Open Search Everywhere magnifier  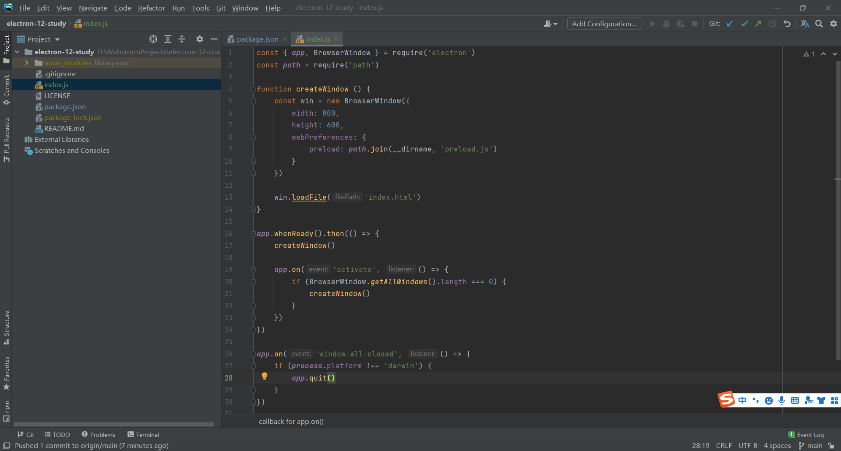pyautogui.click(x=819, y=24)
